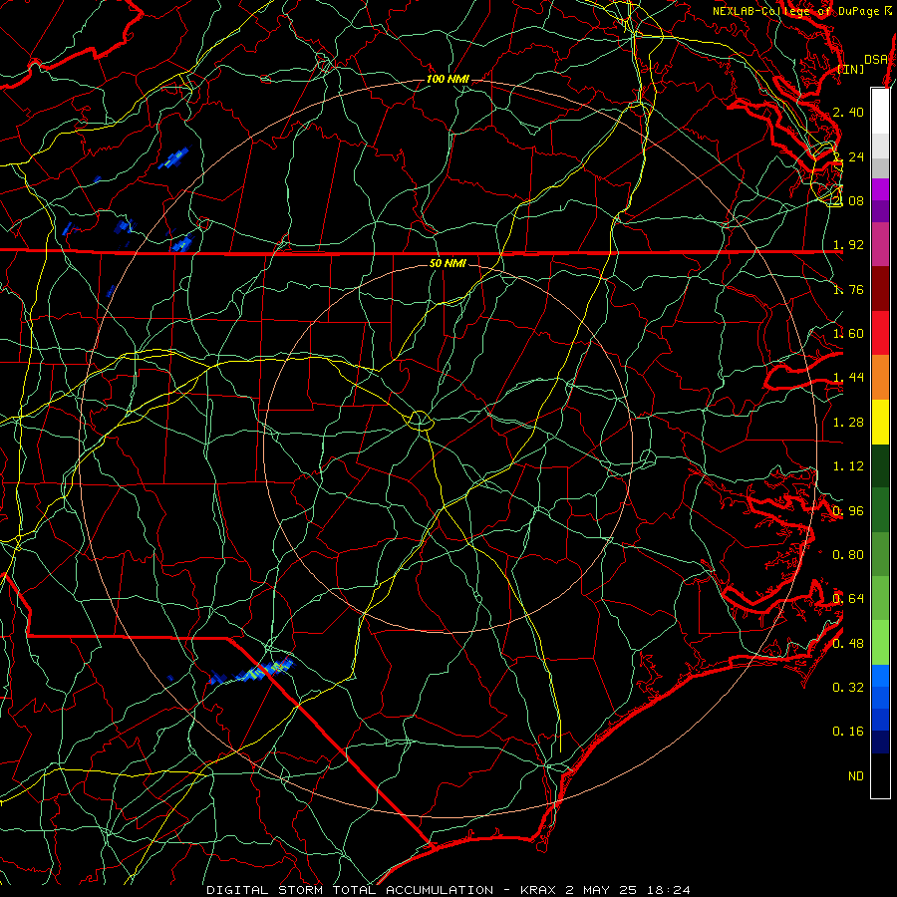
Task: Select the 1.12 legend value
Action: tap(848, 466)
